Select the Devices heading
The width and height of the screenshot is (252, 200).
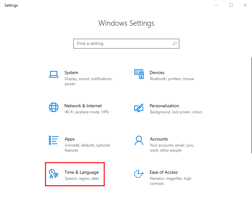157,72
